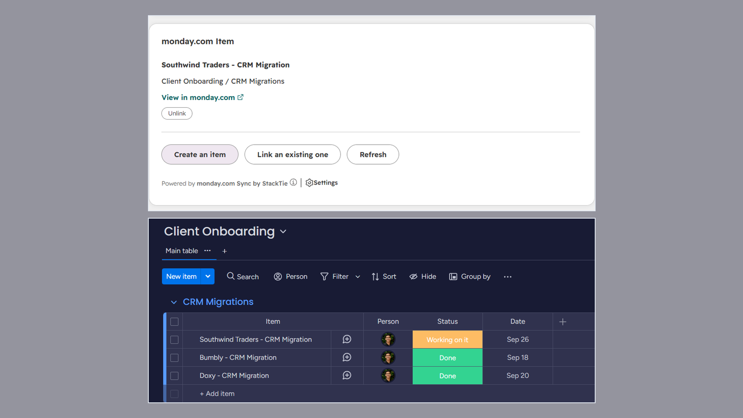Click person avatar in Bumbly row
The image size is (743, 418).
[x=388, y=357]
